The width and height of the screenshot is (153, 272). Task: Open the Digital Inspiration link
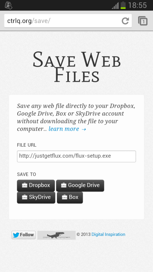(x=108, y=234)
